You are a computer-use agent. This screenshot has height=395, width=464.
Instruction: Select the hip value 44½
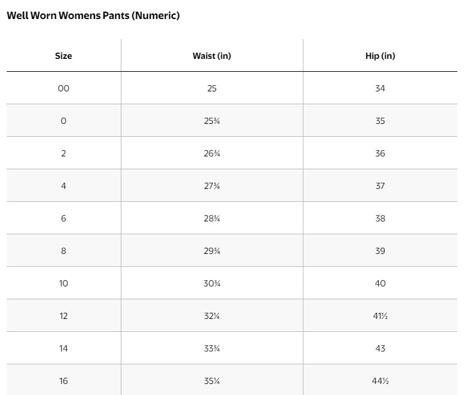click(380, 381)
